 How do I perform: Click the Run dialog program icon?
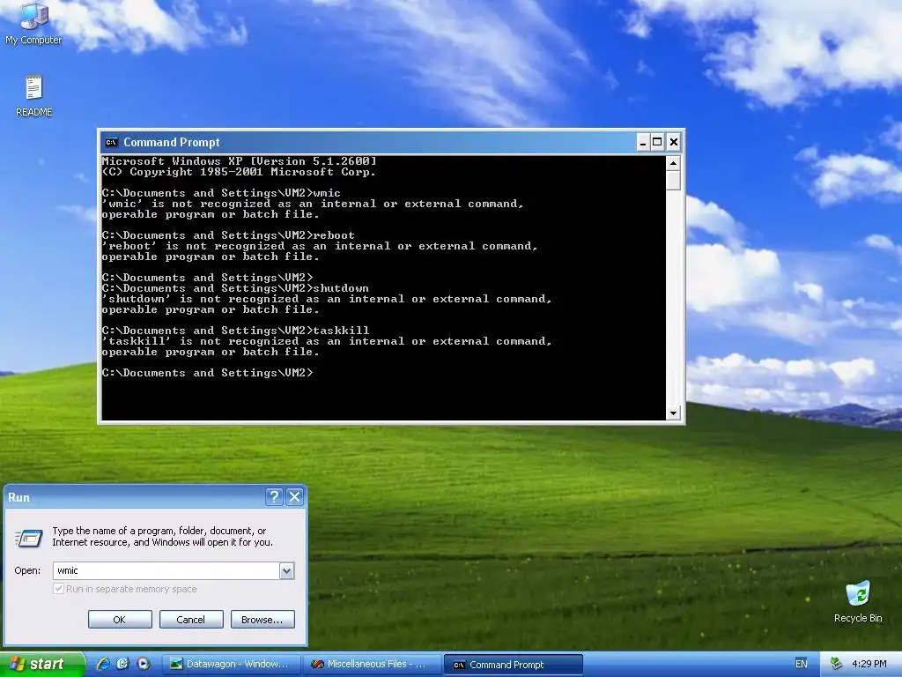[29, 538]
